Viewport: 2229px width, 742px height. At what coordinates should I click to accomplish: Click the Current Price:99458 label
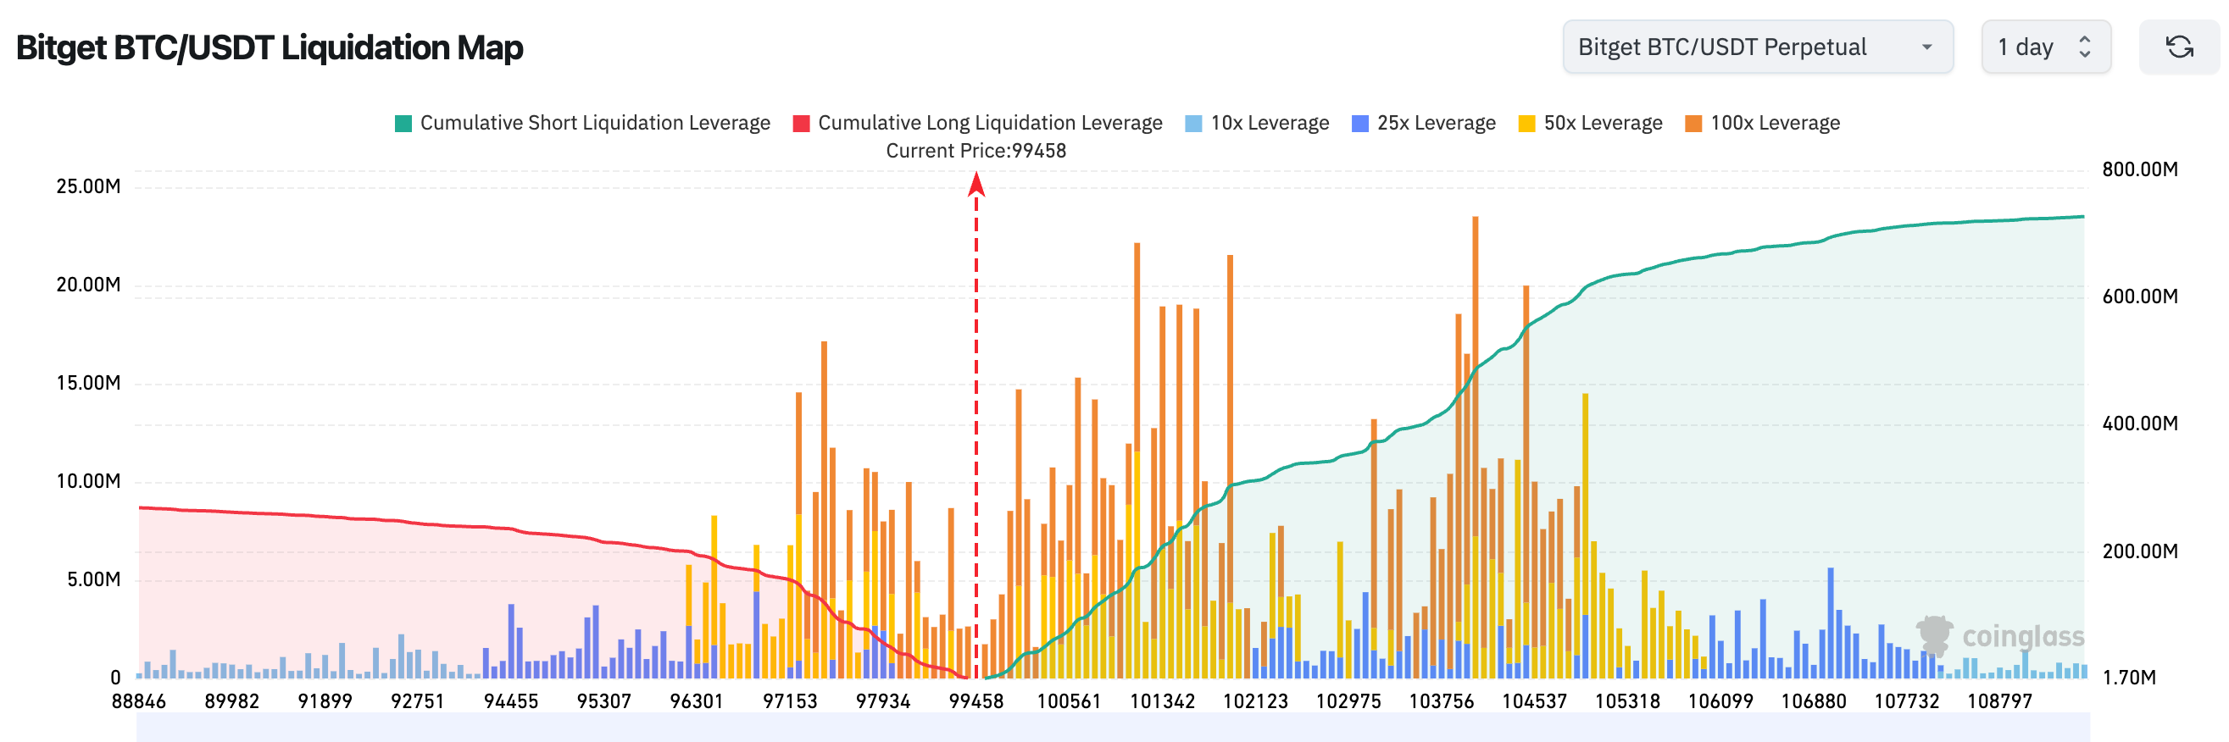tap(976, 151)
